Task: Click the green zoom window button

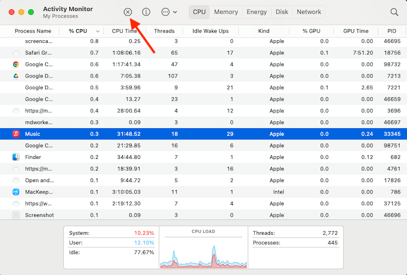Action: coord(31,12)
